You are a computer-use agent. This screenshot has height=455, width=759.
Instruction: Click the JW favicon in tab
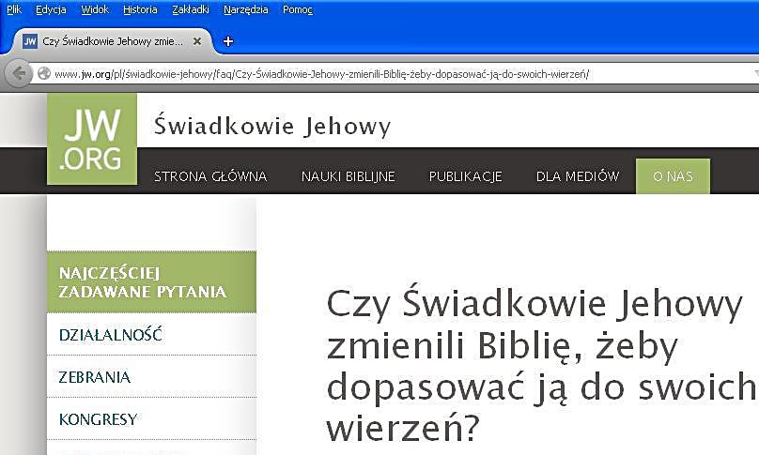(x=30, y=41)
